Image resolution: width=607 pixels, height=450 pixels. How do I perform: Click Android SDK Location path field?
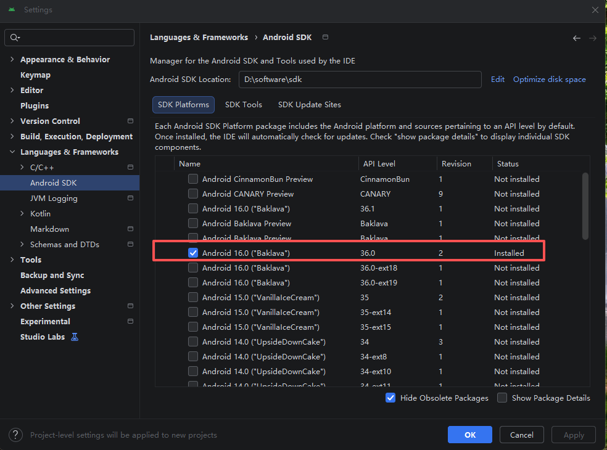(x=360, y=80)
